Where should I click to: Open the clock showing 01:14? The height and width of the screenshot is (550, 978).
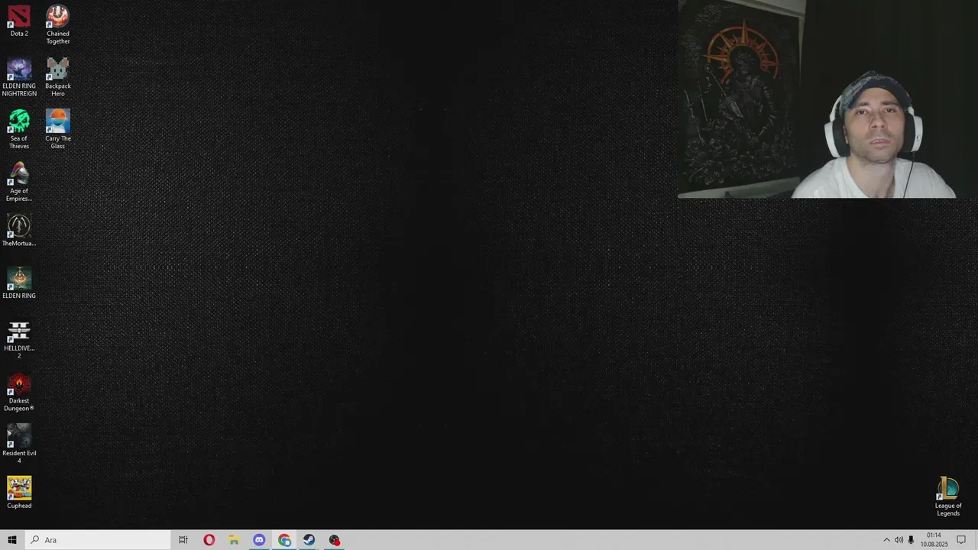pos(934,540)
